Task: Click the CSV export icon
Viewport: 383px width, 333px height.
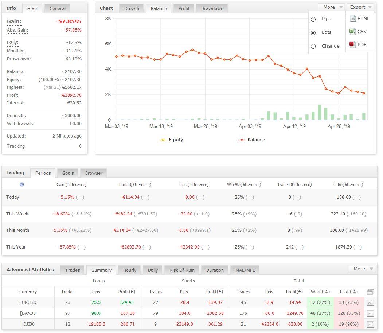Action: click(352, 32)
